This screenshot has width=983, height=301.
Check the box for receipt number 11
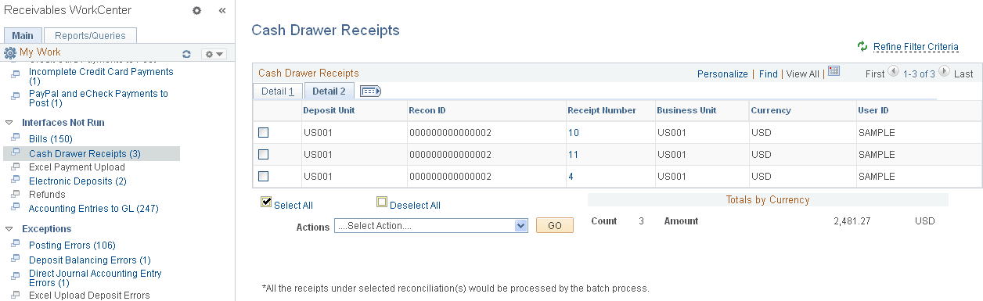263,155
